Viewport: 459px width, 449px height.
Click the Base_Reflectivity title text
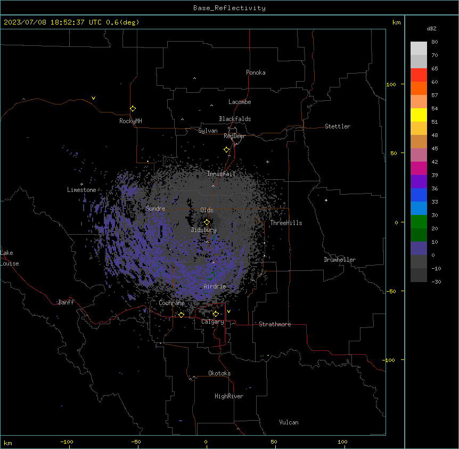click(229, 8)
